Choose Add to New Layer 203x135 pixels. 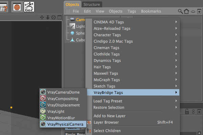(136, 116)
